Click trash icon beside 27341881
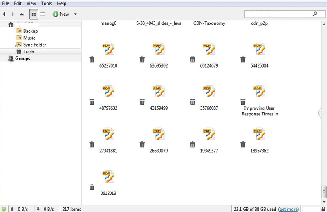327x212 pixels. tap(92, 144)
